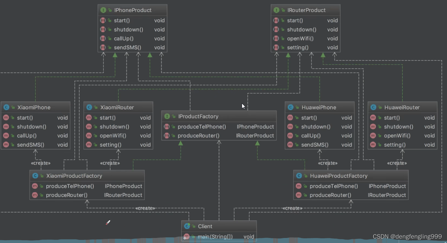Click openWifi() method name in HuaweiRouter
Screen dimensions: 447x243
397,136
